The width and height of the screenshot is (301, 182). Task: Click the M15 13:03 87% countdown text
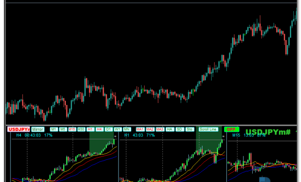pyautogui.click(x=249, y=135)
